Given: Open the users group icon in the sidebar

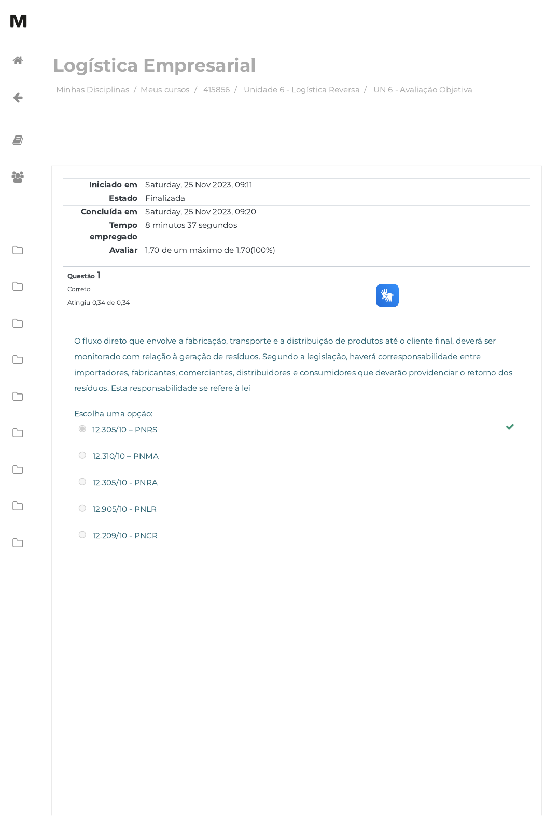Looking at the screenshot, I should pyautogui.click(x=18, y=177).
